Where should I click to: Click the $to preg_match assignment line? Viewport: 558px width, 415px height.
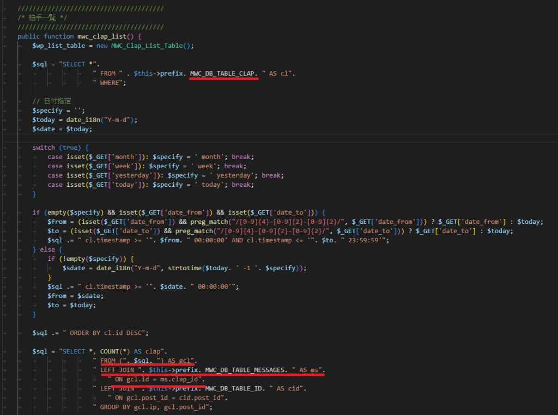tap(281, 231)
